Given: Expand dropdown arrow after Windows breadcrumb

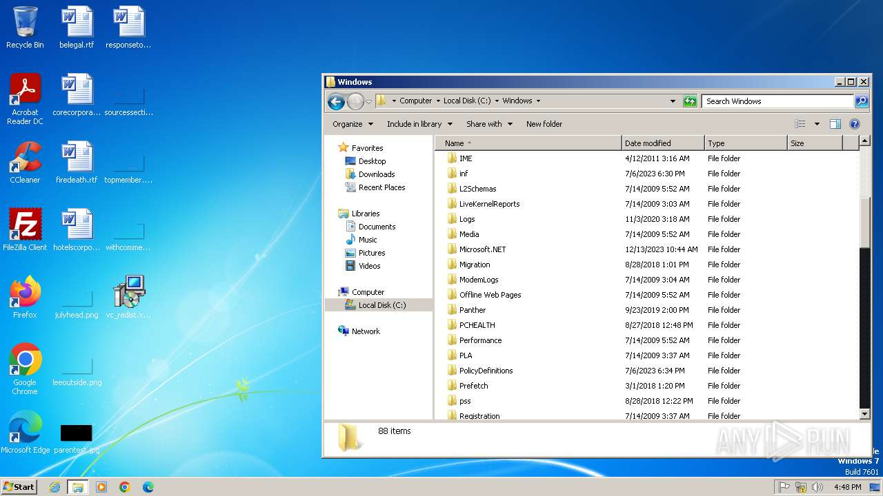Looking at the screenshot, I should pos(538,101).
